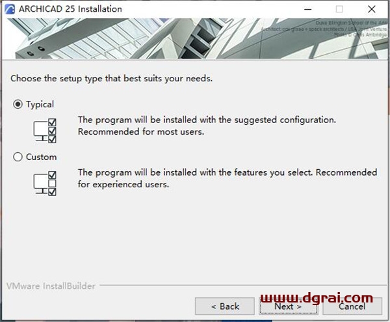The image size is (390, 322).
Task: Click the Custom configuration computer icon
Action: 45,183
